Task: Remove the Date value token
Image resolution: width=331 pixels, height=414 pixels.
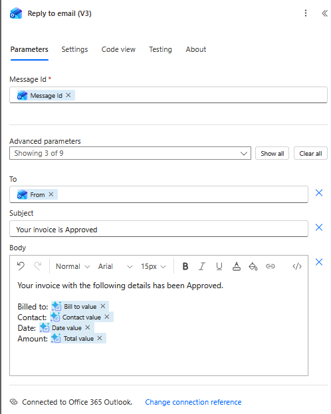Action: 88,327
